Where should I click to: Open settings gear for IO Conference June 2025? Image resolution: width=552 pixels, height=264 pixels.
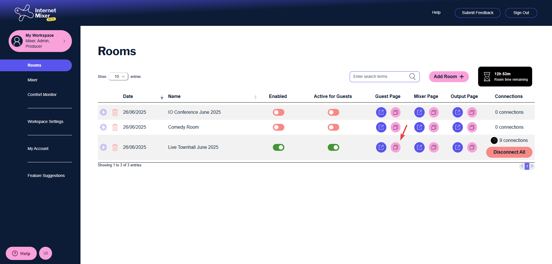tap(103, 112)
